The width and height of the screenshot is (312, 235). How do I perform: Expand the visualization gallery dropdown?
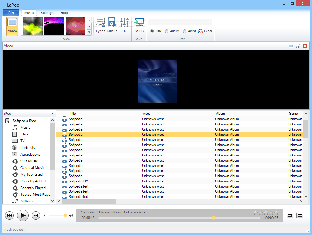pyautogui.click(x=89, y=32)
